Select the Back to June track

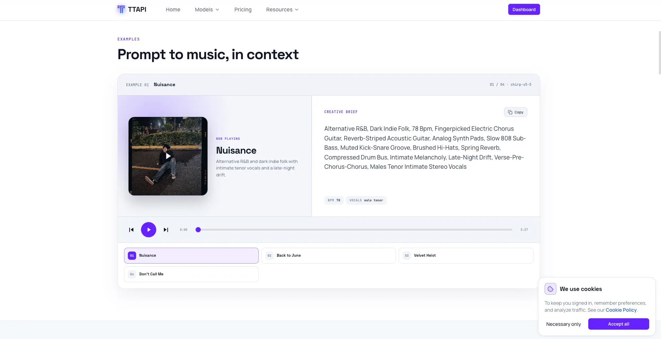point(328,256)
